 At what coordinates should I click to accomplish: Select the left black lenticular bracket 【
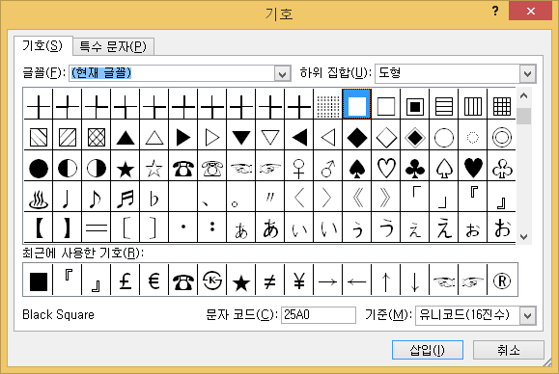[39, 227]
